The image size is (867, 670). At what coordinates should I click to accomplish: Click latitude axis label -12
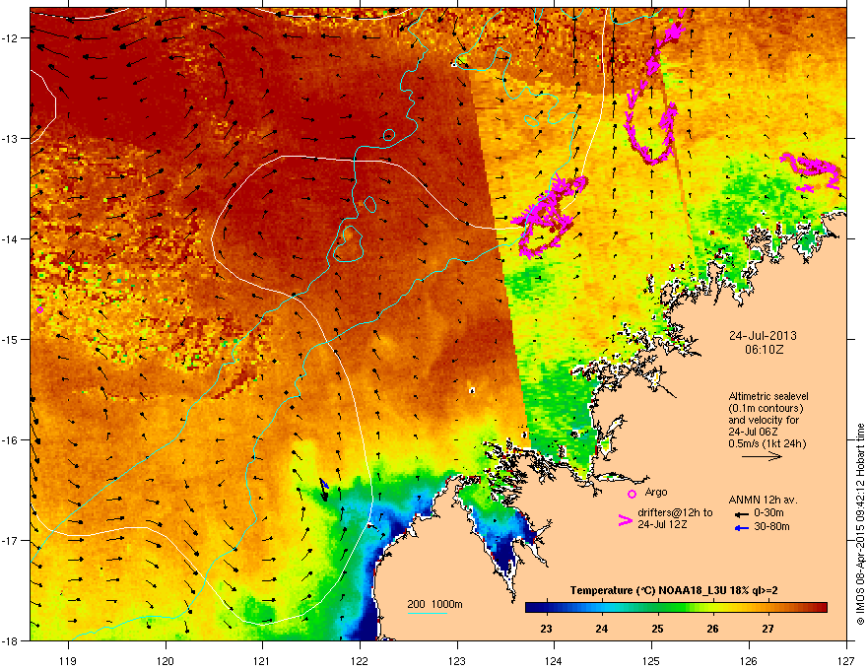pos(10,37)
